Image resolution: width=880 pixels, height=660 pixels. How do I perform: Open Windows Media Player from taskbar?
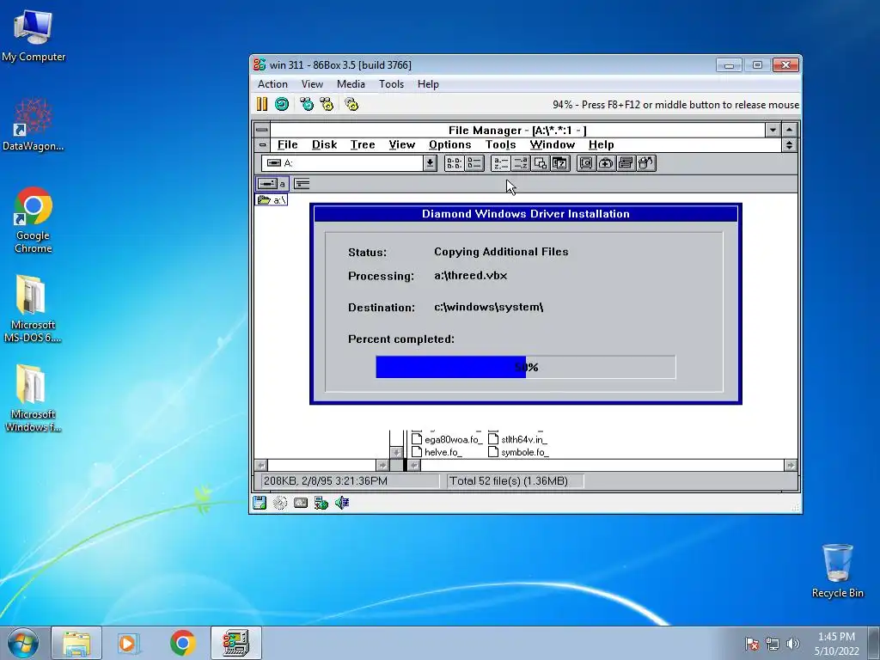click(x=128, y=643)
